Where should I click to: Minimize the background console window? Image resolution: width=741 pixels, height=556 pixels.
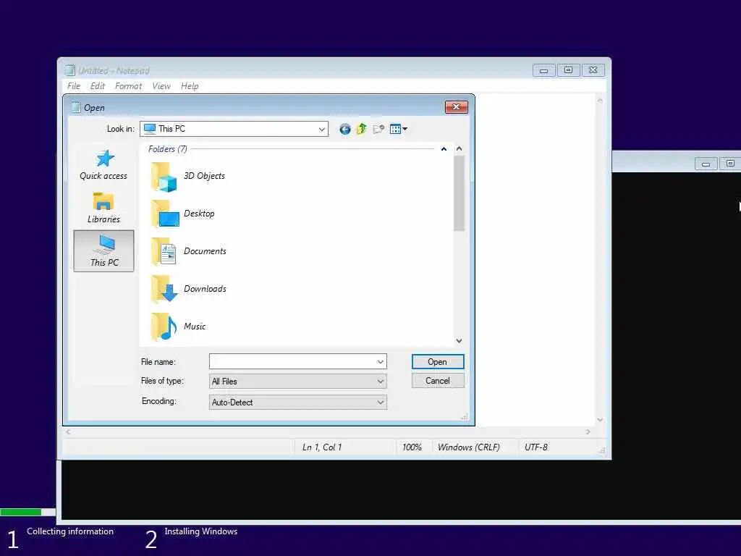tap(706, 164)
